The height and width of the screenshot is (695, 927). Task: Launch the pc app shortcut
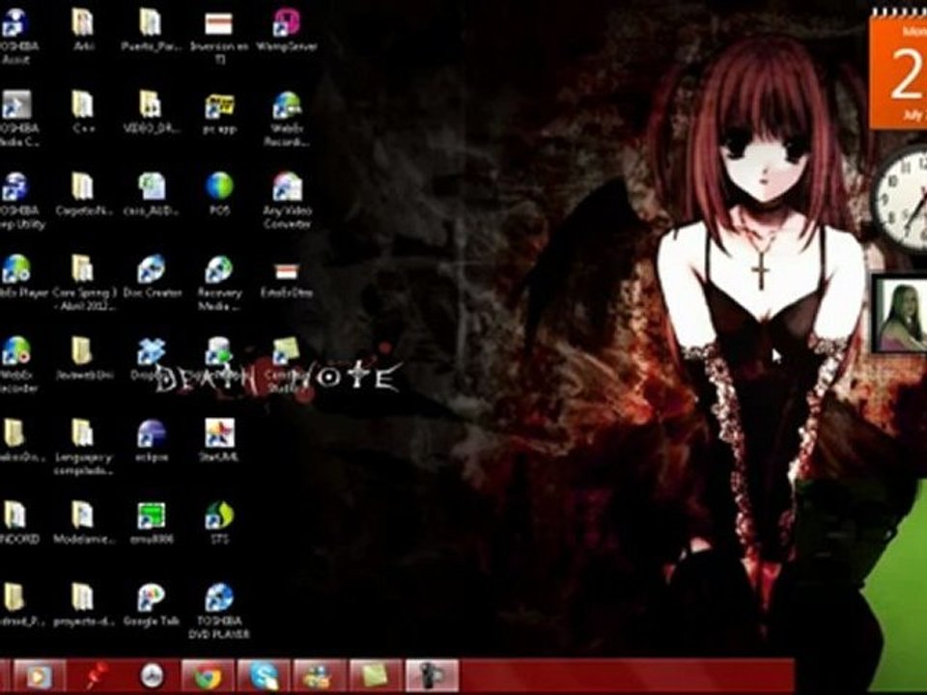pyautogui.click(x=219, y=112)
